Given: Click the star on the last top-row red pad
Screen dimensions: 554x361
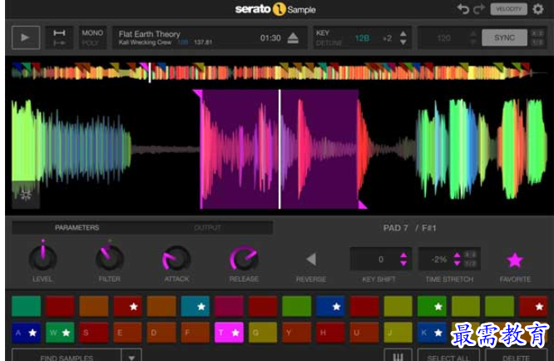Looking at the screenshot, I should 539,307.
